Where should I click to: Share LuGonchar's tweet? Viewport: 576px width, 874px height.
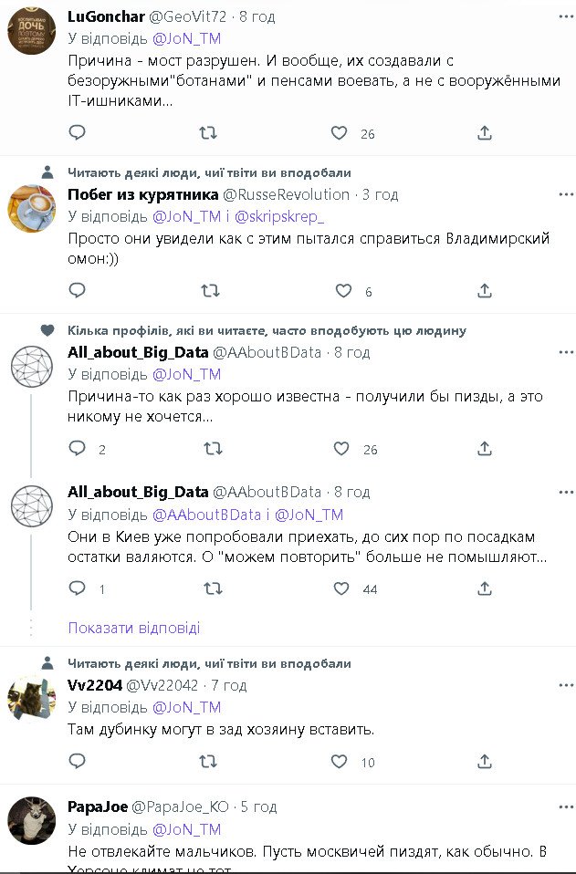point(485,133)
